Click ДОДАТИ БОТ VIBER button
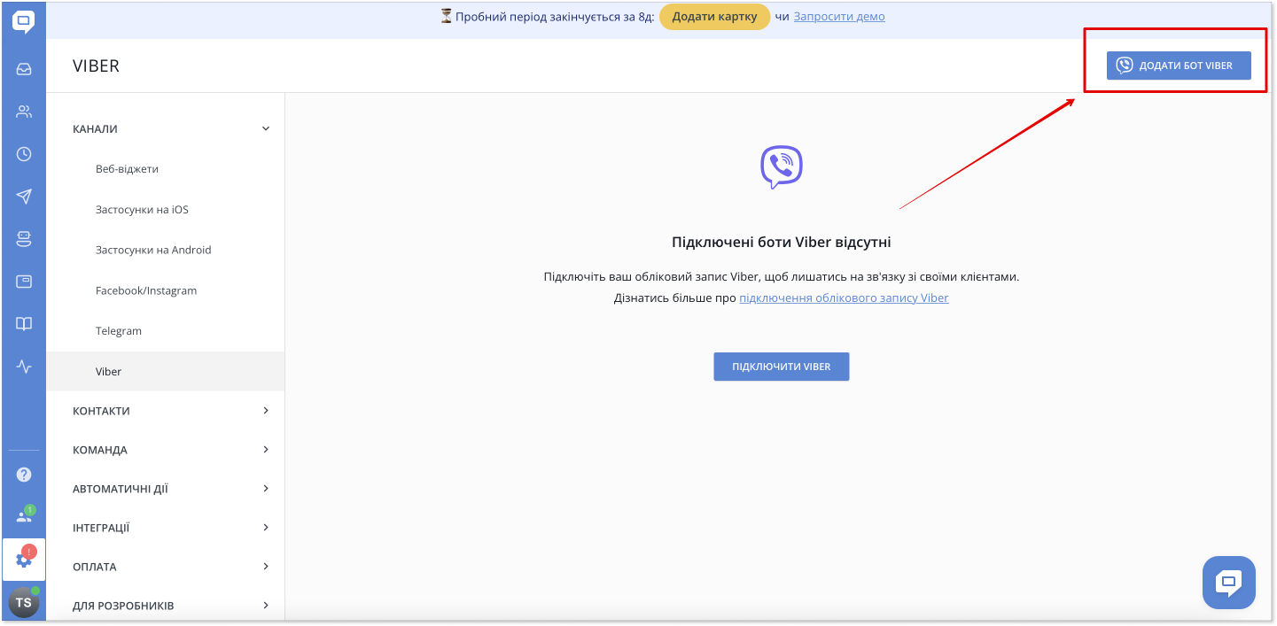The width and height of the screenshot is (1277, 626). [1179, 66]
